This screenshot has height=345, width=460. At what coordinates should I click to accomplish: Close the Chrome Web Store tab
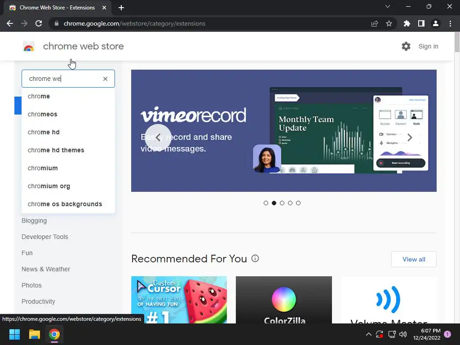click(104, 8)
